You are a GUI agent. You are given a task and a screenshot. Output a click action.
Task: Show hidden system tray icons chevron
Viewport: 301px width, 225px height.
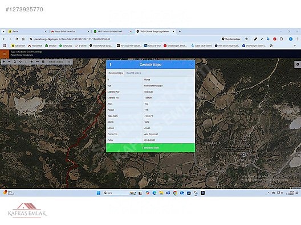pyautogui.click(x=269, y=193)
